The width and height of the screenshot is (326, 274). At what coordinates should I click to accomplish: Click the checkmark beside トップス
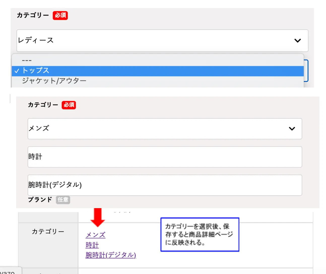(17, 71)
